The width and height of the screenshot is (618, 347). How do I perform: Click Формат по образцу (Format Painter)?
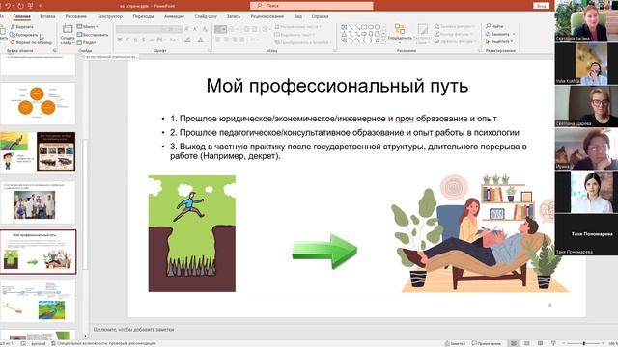pos(31,42)
